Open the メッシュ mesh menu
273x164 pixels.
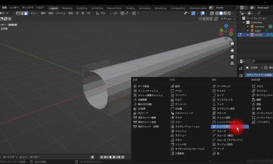click(61, 13)
